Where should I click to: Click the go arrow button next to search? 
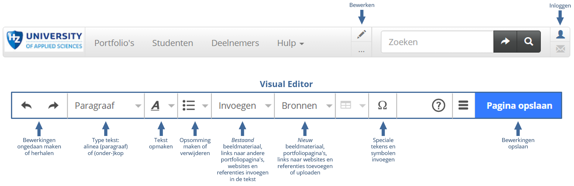coord(505,42)
